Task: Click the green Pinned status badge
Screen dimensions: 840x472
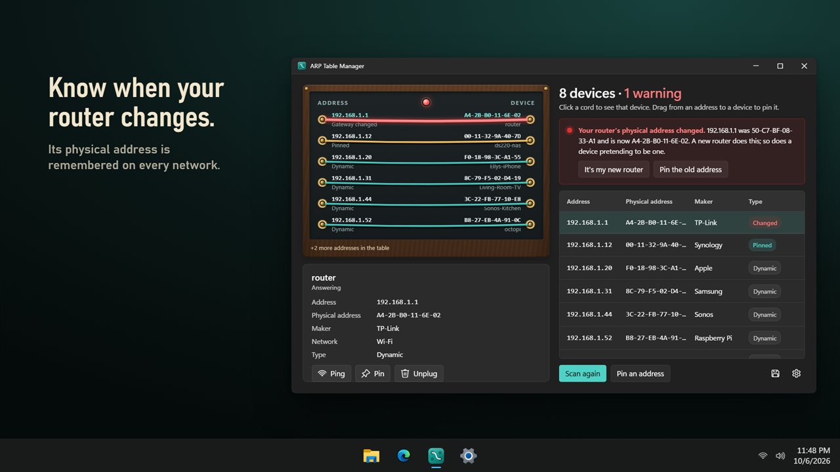Action: pyautogui.click(x=763, y=245)
